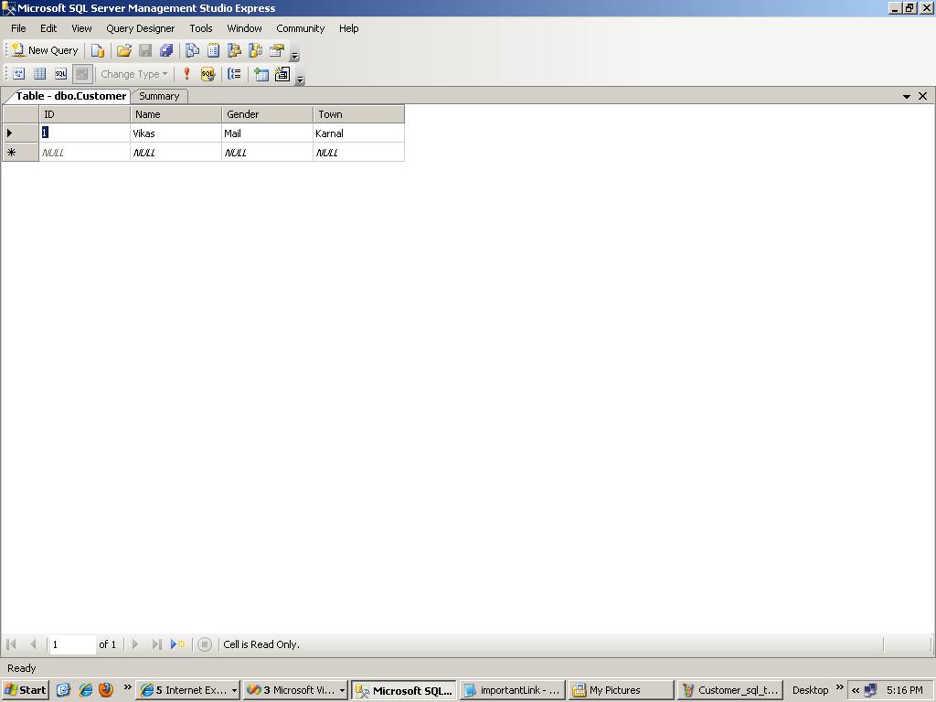The image size is (936, 702).
Task: Toggle the Show SQL Pane icon
Action: 61,74
